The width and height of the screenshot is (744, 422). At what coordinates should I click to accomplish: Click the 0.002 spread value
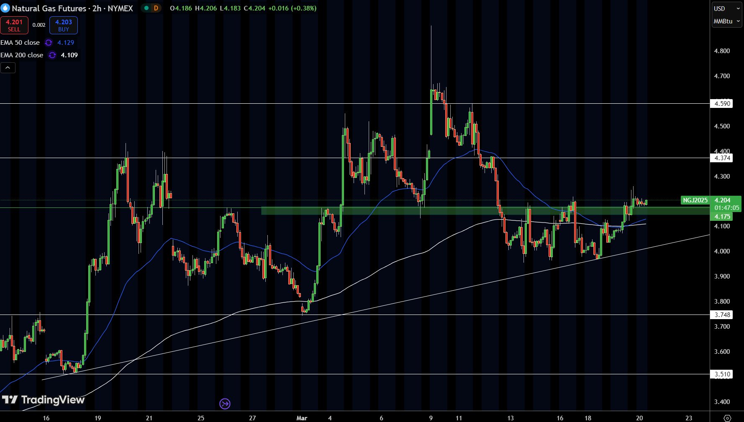click(39, 25)
